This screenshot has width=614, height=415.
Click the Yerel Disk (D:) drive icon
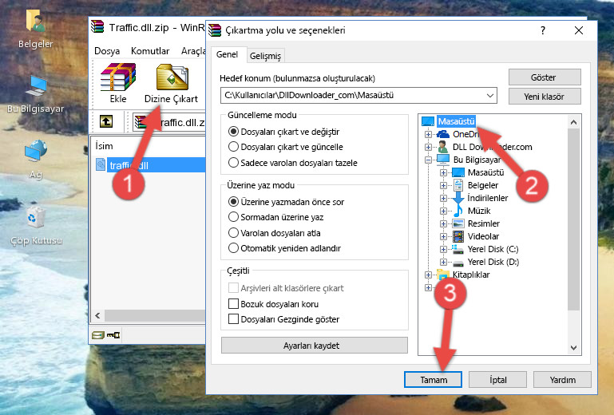(458, 263)
